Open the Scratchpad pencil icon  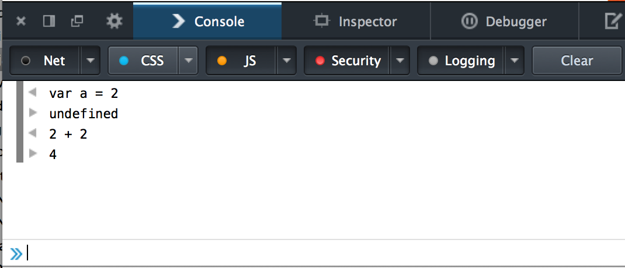tap(613, 21)
